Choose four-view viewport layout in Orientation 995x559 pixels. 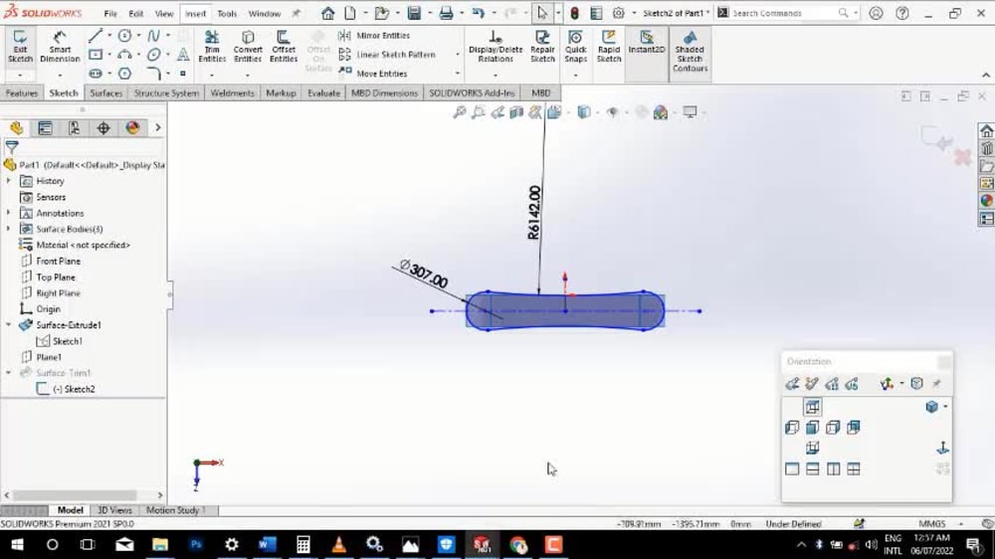click(854, 468)
